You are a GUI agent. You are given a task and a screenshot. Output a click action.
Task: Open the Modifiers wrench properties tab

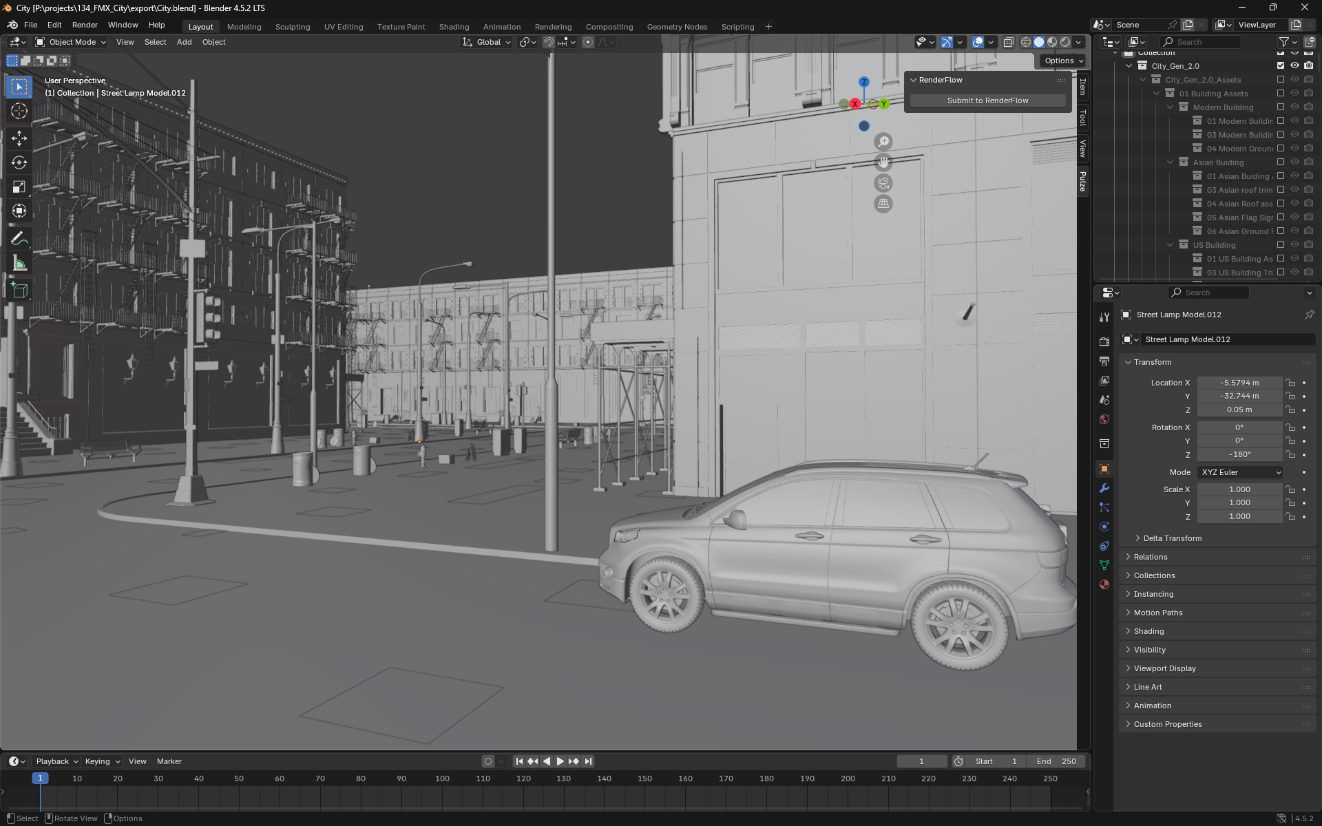tap(1104, 488)
